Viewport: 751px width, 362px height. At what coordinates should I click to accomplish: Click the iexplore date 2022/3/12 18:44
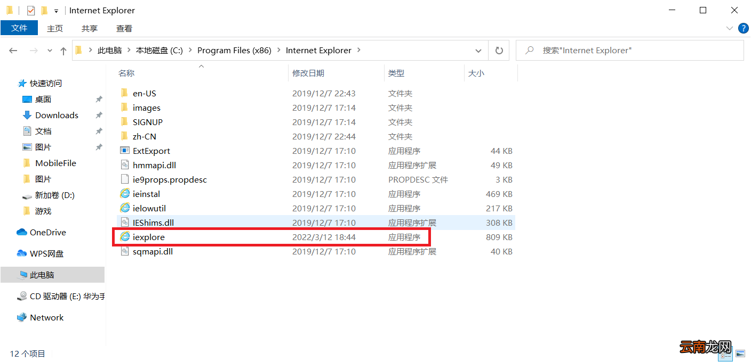pyautogui.click(x=324, y=237)
